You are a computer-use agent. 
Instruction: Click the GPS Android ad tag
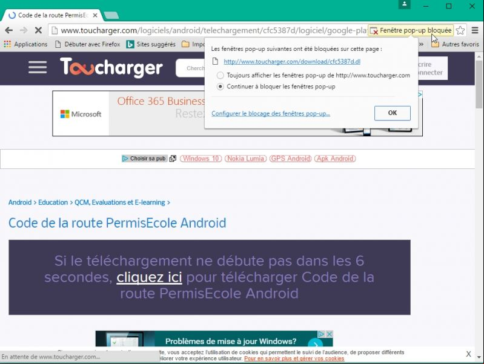coord(291,159)
